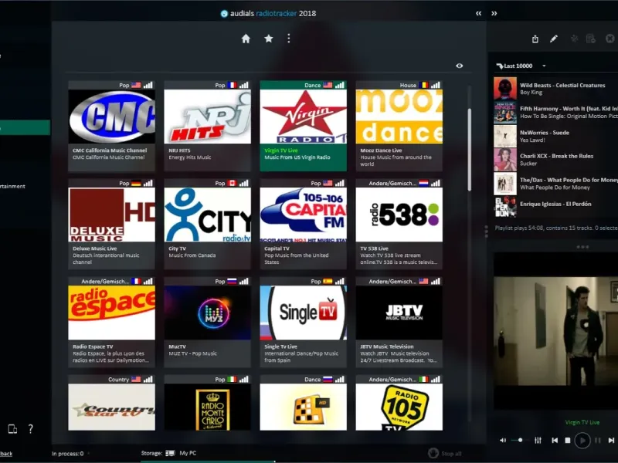Viewport: 618px width, 463px height.
Task: Select track NxWorries - Suede
Action: point(556,137)
